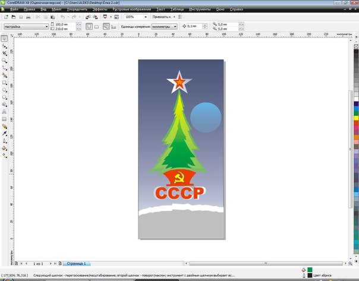Select the Polygon tool

4,97
